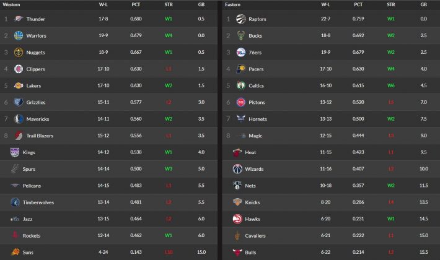Click the Lakers team logo
The height and width of the screenshot is (260, 440).
pyautogui.click(x=19, y=85)
